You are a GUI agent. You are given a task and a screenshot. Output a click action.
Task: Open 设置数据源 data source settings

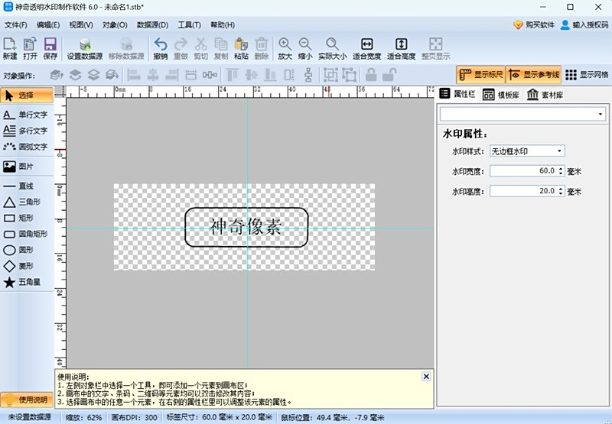[85, 49]
